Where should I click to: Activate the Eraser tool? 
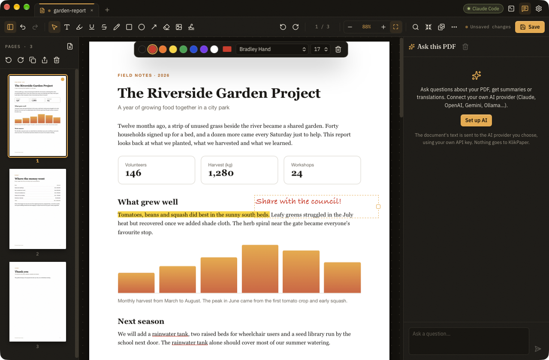[x=166, y=27]
